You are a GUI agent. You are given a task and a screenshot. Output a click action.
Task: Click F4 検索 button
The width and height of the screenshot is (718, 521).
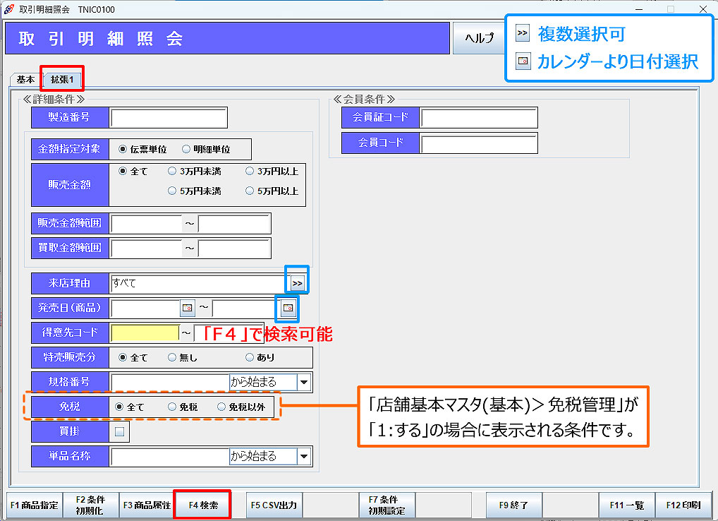click(x=203, y=505)
